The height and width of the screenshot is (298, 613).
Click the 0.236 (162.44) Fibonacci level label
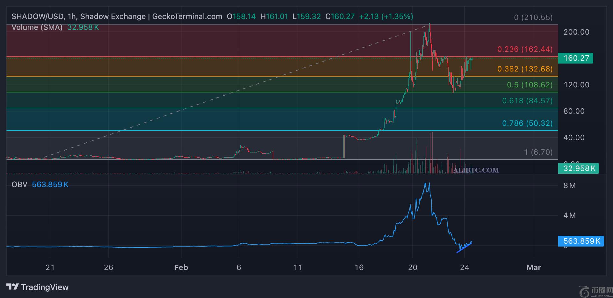[x=525, y=49]
